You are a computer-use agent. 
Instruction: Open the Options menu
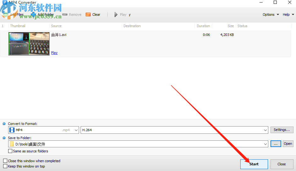pyautogui.click(x=271, y=15)
